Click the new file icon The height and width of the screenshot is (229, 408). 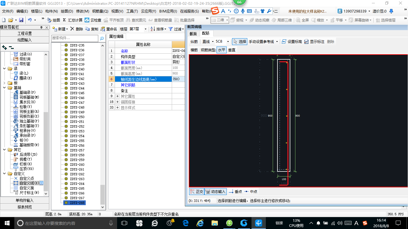click(4, 20)
